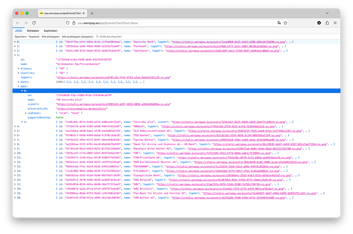Image resolution: width=353 pixels, height=234 pixels.
Task: Click the Kopieren button
Action: click(34, 37)
